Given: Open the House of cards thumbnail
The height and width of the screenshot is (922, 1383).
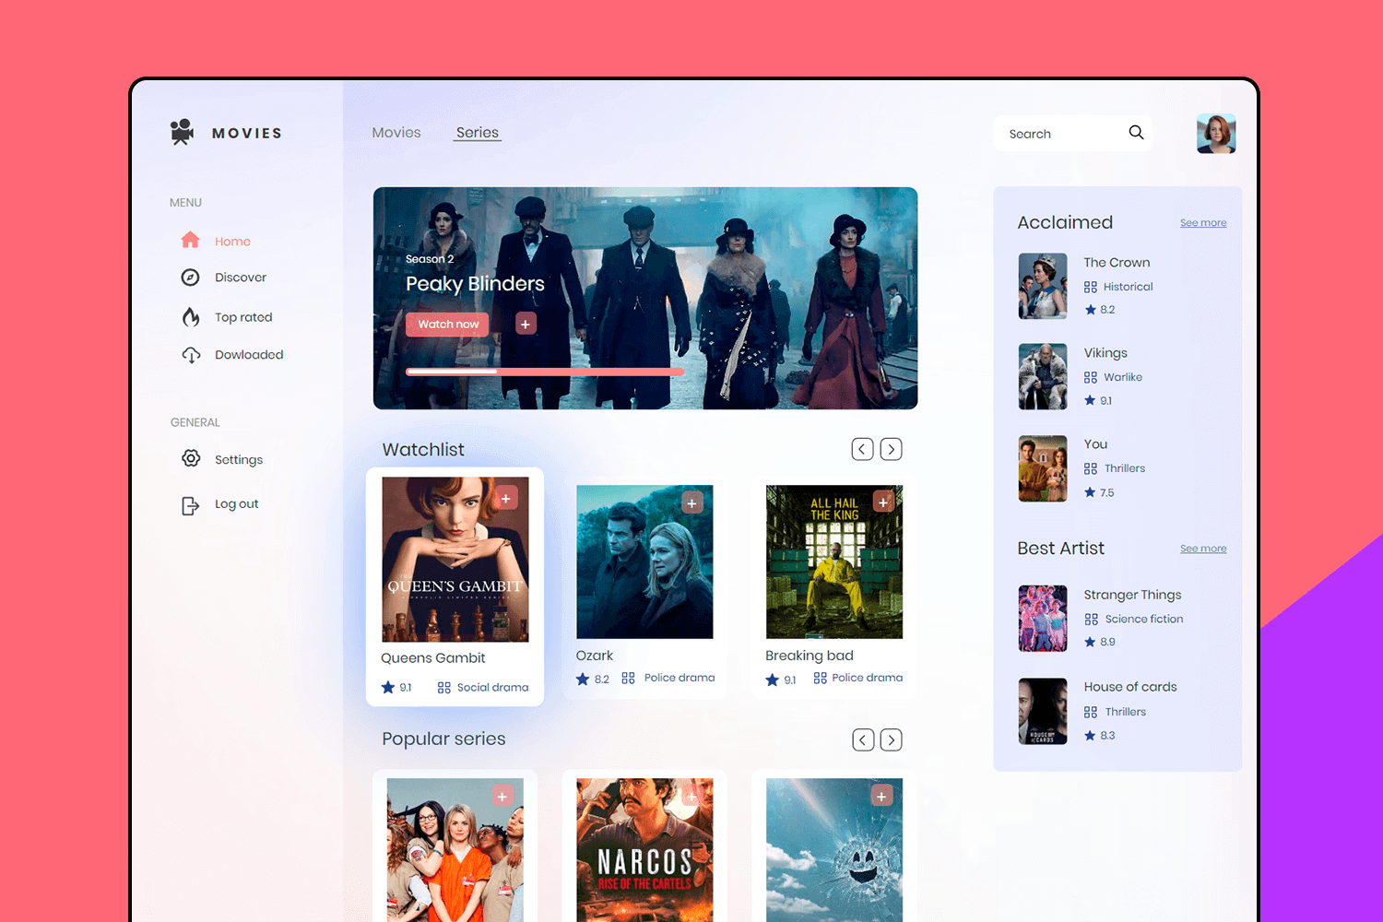Looking at the screenshot, I should click(1043, 711).
